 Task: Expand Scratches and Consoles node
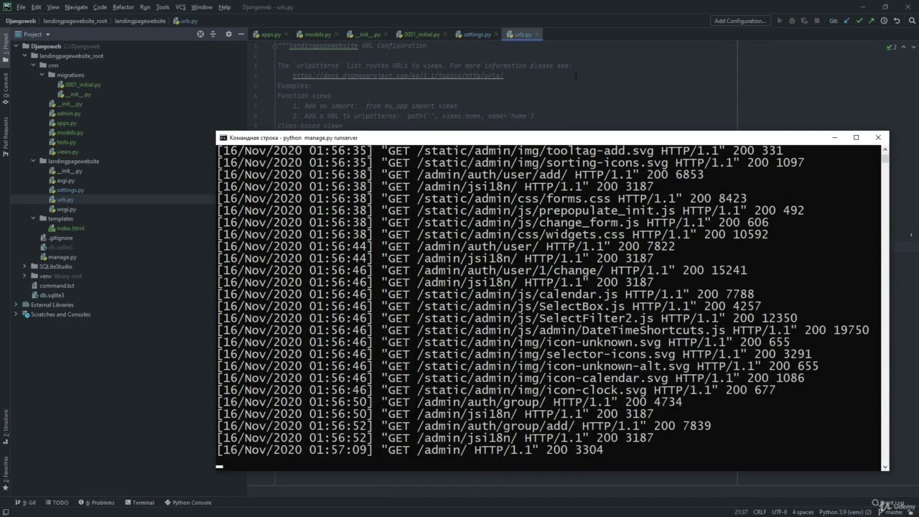pyautogui.click(x=17, y=315)
